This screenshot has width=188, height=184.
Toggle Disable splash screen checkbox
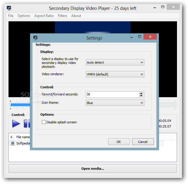(x=44, y=122)
